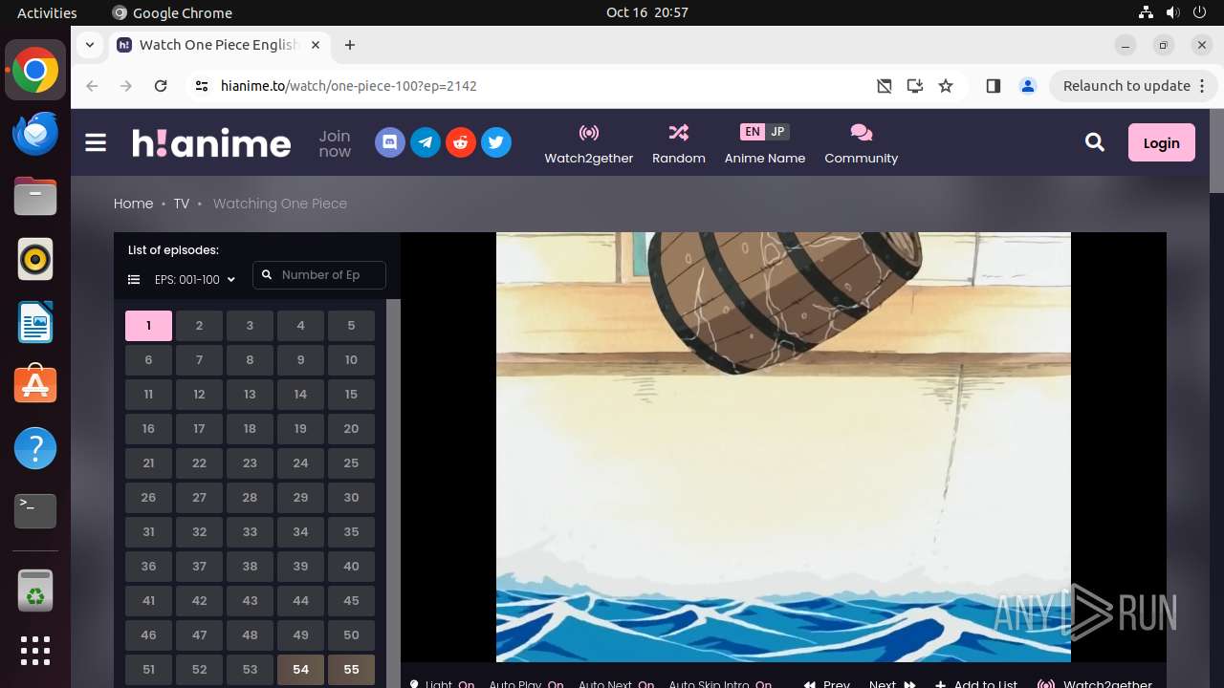This screenshot has height=688, width=1224.
Task: Select episode 55
Action: (x=351, y=670)
